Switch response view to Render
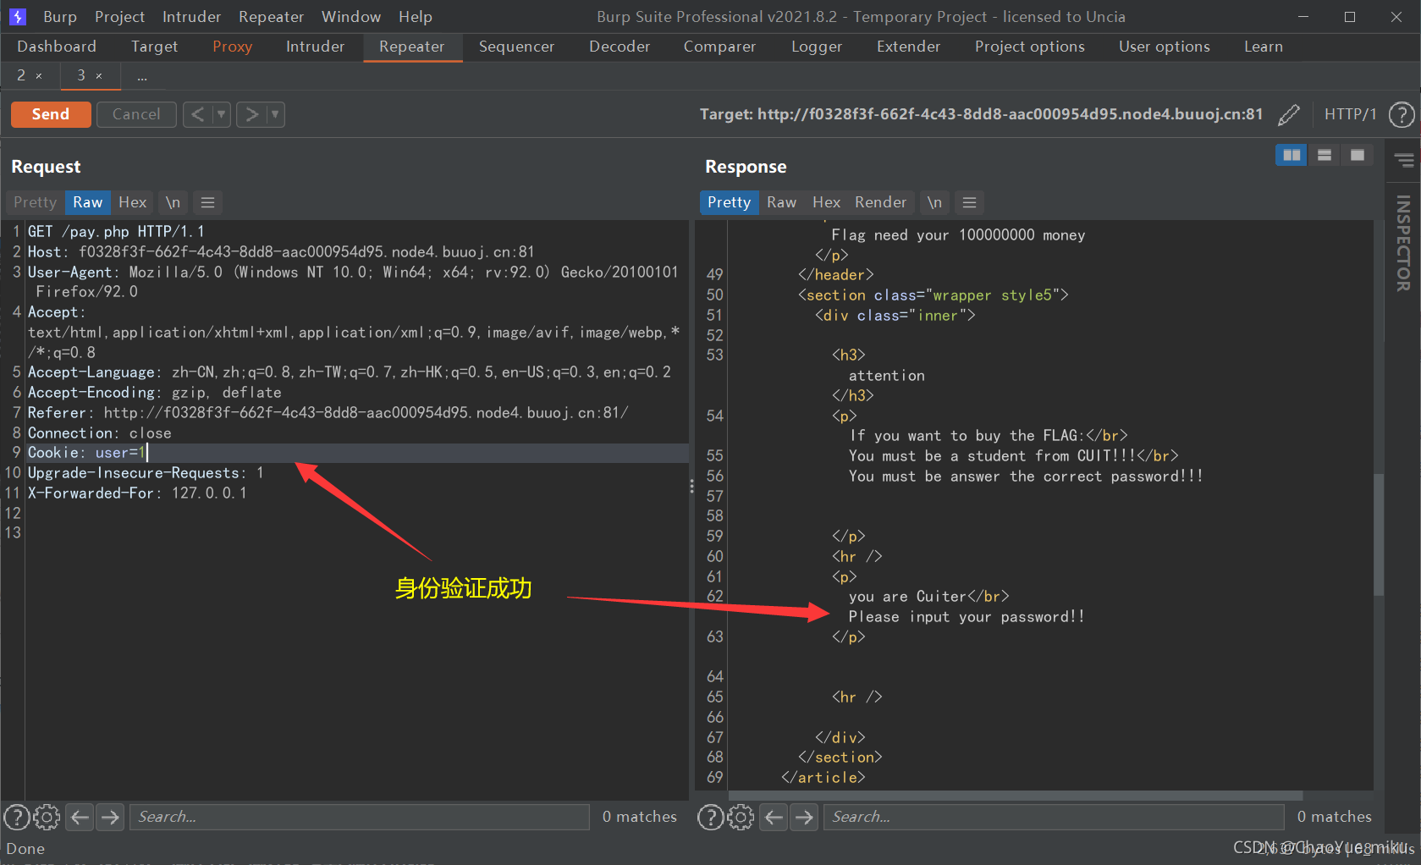This screenshot has width=1421, height=865. click(880, 202)
